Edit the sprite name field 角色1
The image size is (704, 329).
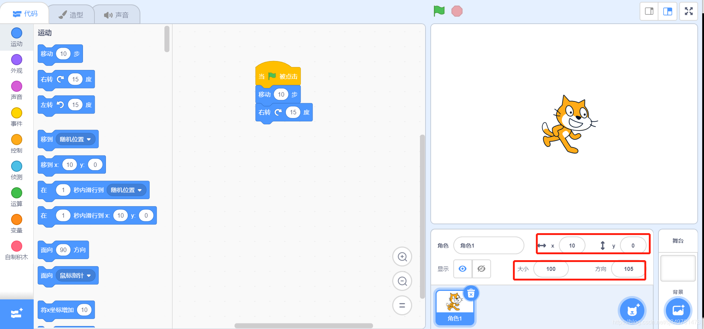point(488,245)
